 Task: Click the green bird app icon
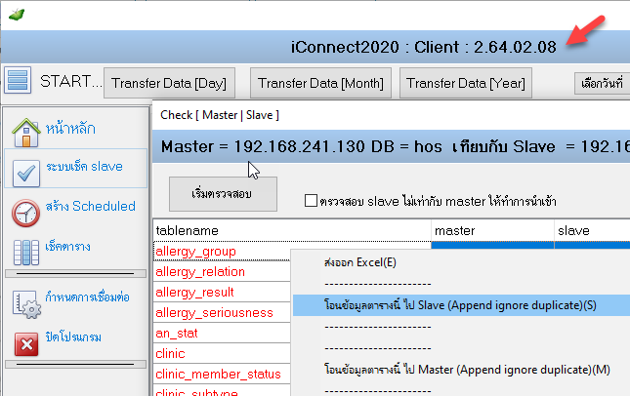(x=17, y=15)
